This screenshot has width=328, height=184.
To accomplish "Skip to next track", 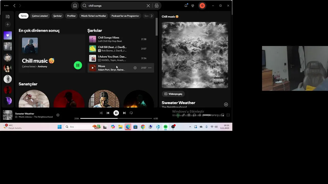I will 124,113.
